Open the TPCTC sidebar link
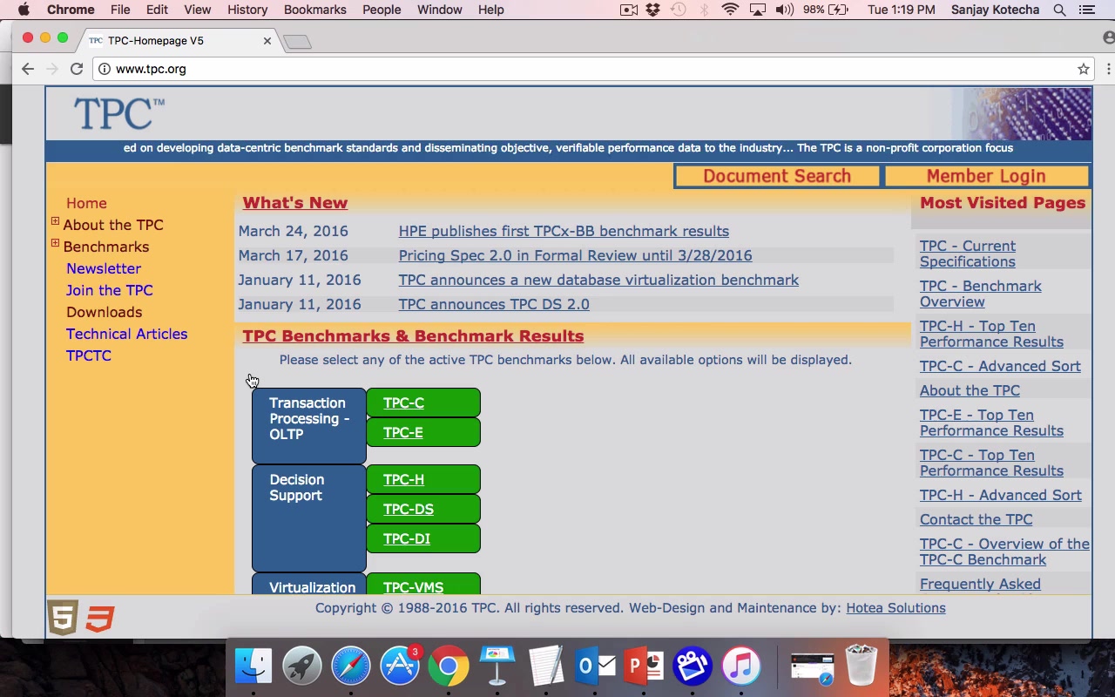Image resolution: width=1115 pixels, height=697 pixels. pos(89,355)
